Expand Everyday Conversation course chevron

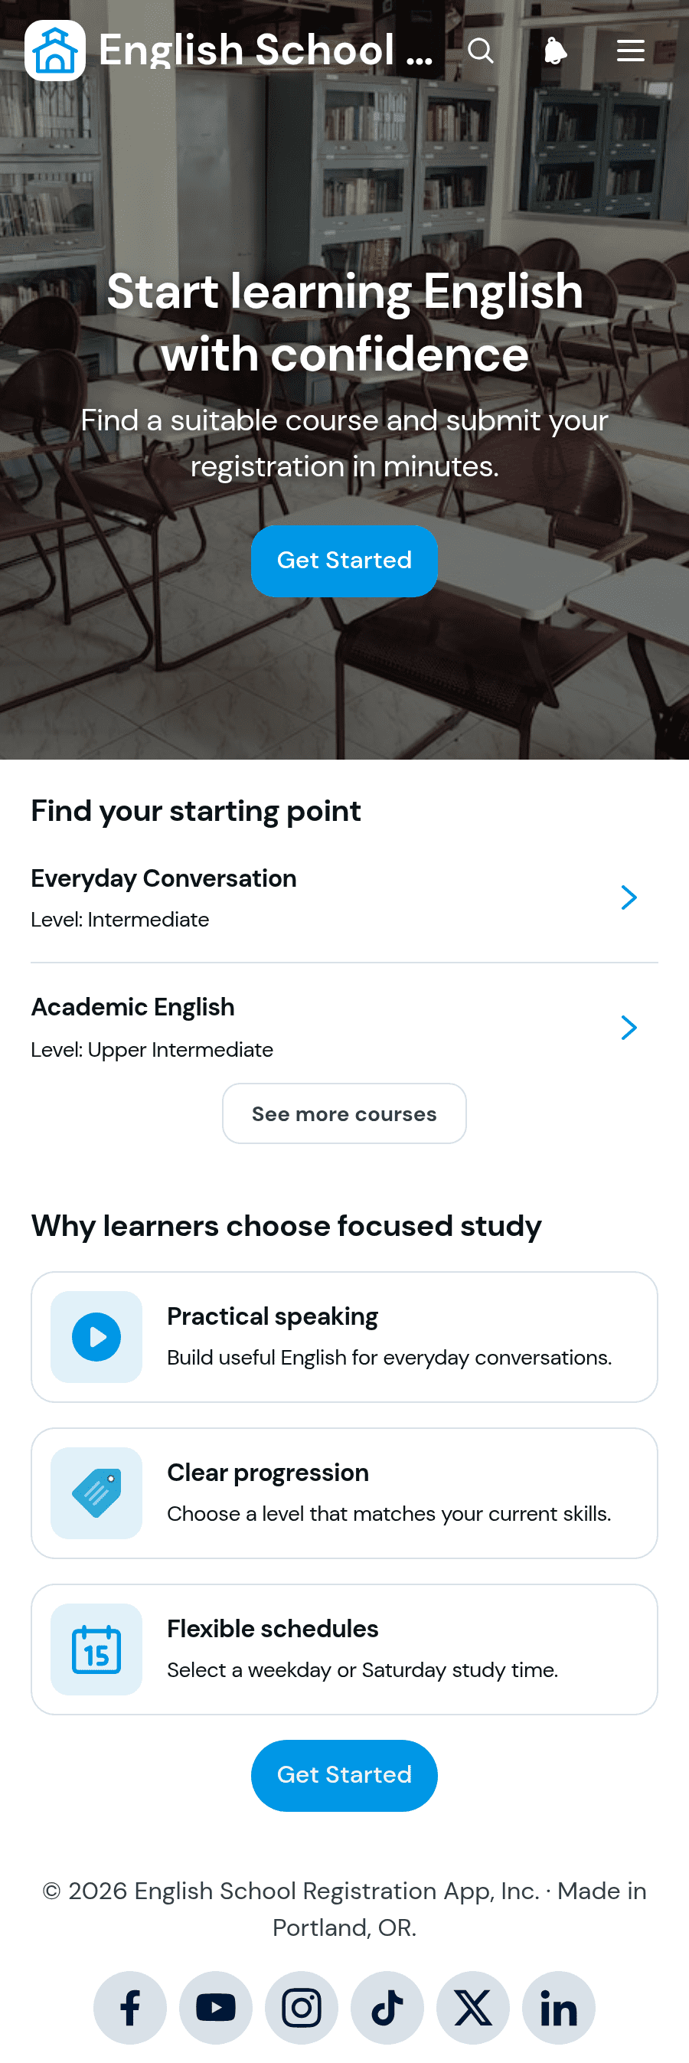(x=629, y=897)
